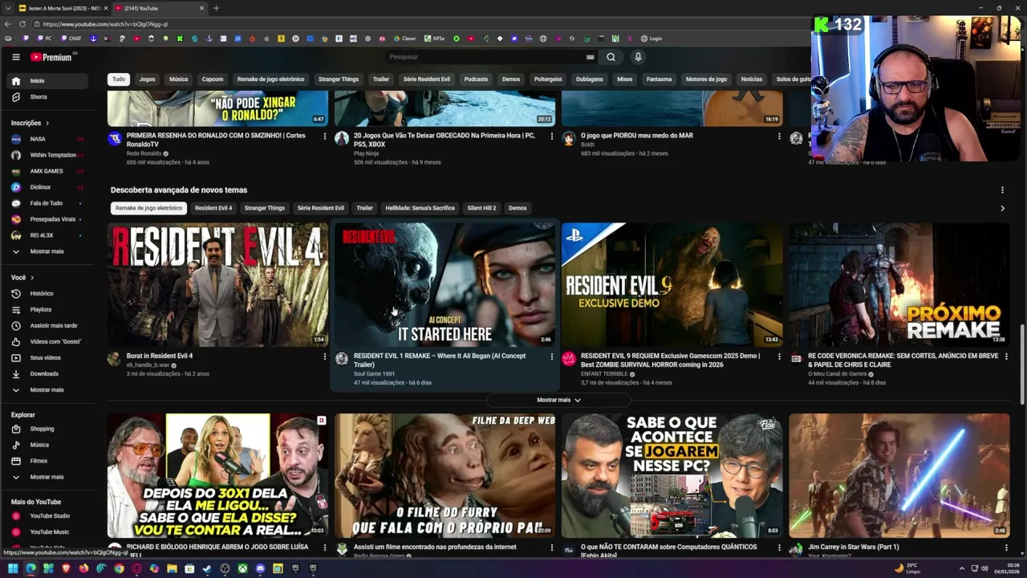
Task: Open RE CODE VERONICA REMAKE video title
Action: (903, 360)
